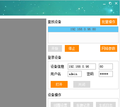Image resolution: width=120 pixels, height=107 pixels.
Task: Close the window
Action: 116,3
